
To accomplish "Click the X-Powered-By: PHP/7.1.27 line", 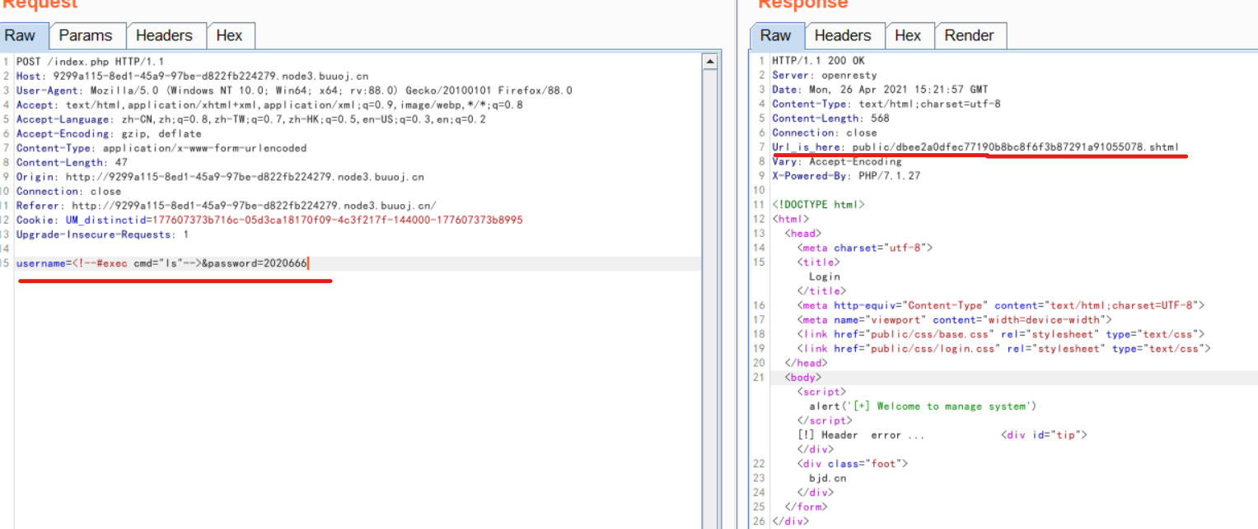I will (x=846, y=176).
